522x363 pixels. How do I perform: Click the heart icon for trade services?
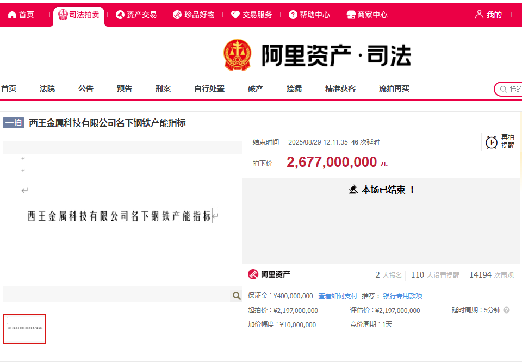click(x=235, y=15)
